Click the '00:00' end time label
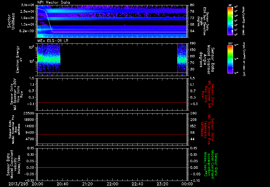This screenshot has height=187, width=270. [187, 184]
